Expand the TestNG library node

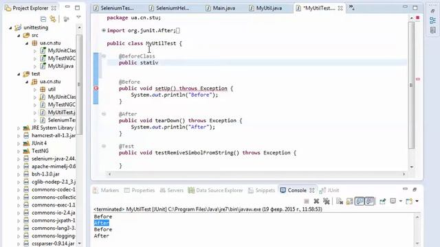click(19, 151)
